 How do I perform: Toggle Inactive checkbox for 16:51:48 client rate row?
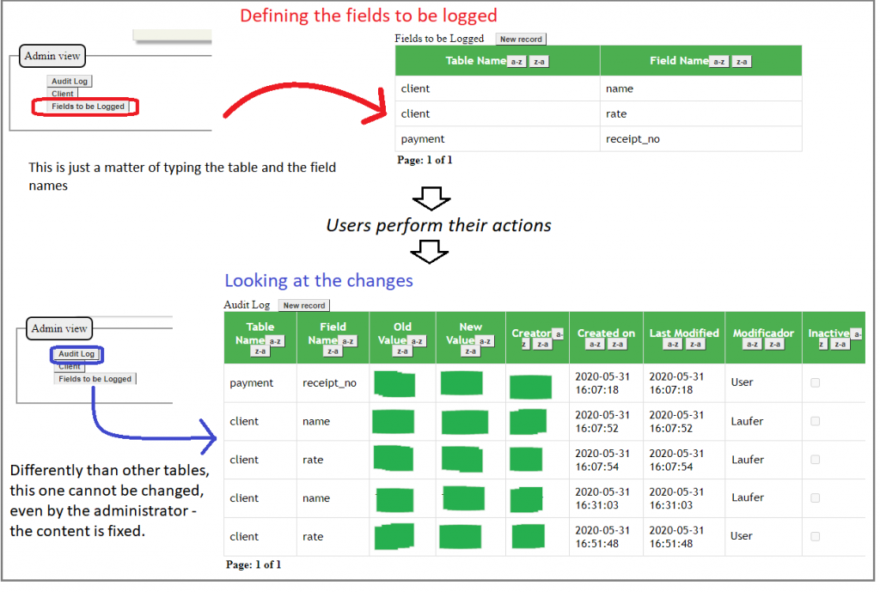815,536
